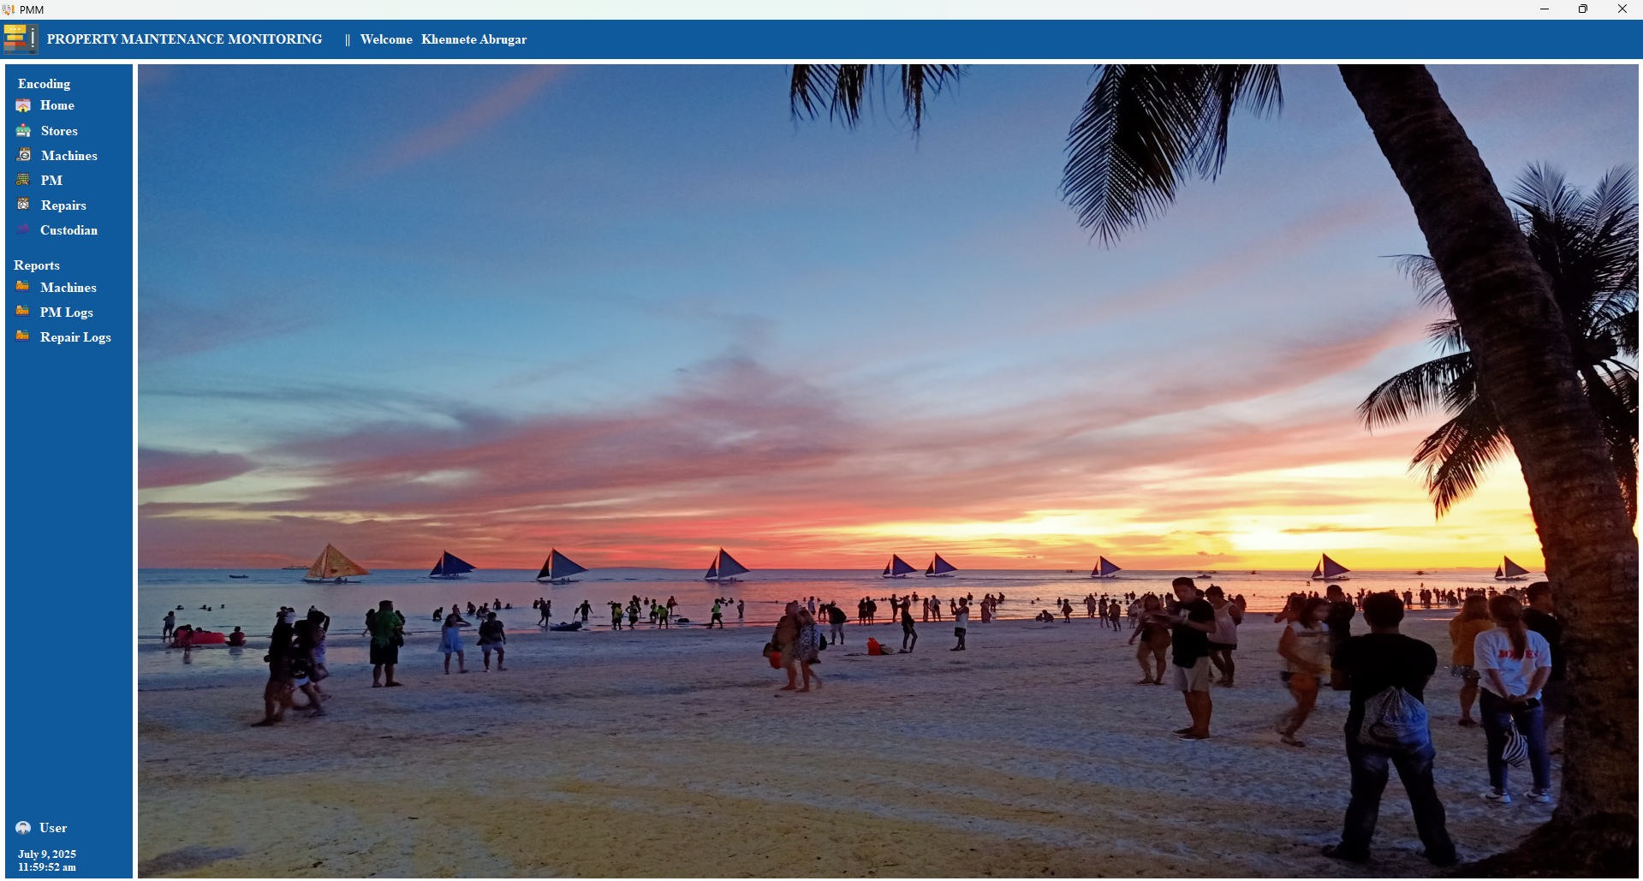View the PM Logs report label
Screen dimensions: 1643x881
tap(67, 313)
